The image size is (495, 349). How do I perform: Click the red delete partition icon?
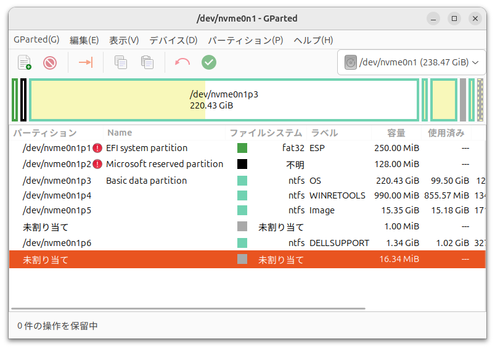[50, 62]
